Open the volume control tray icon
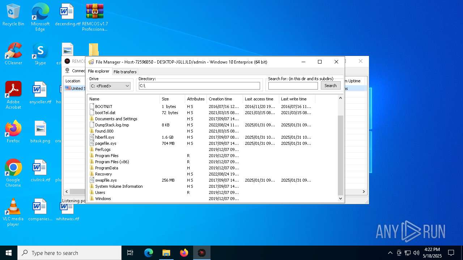 point(416,253)
